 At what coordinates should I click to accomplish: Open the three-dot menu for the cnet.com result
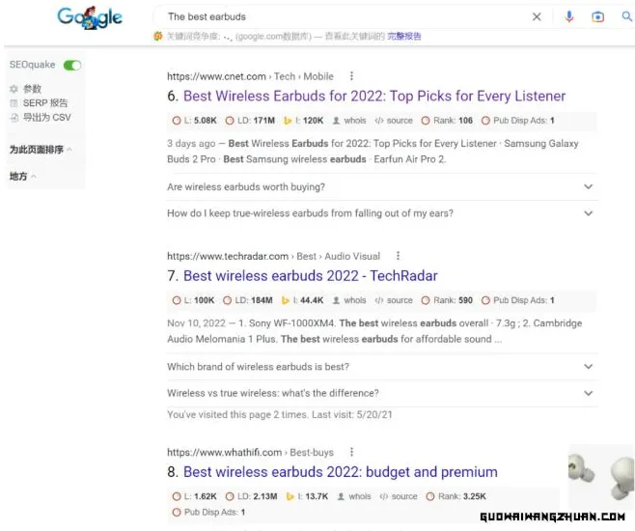click(x=351, y=76)
